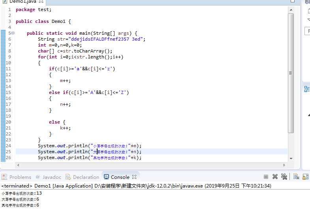Open the Outline view icon on right side
Image resolution: width=310 pixels, height=214 pixels.
306,89
